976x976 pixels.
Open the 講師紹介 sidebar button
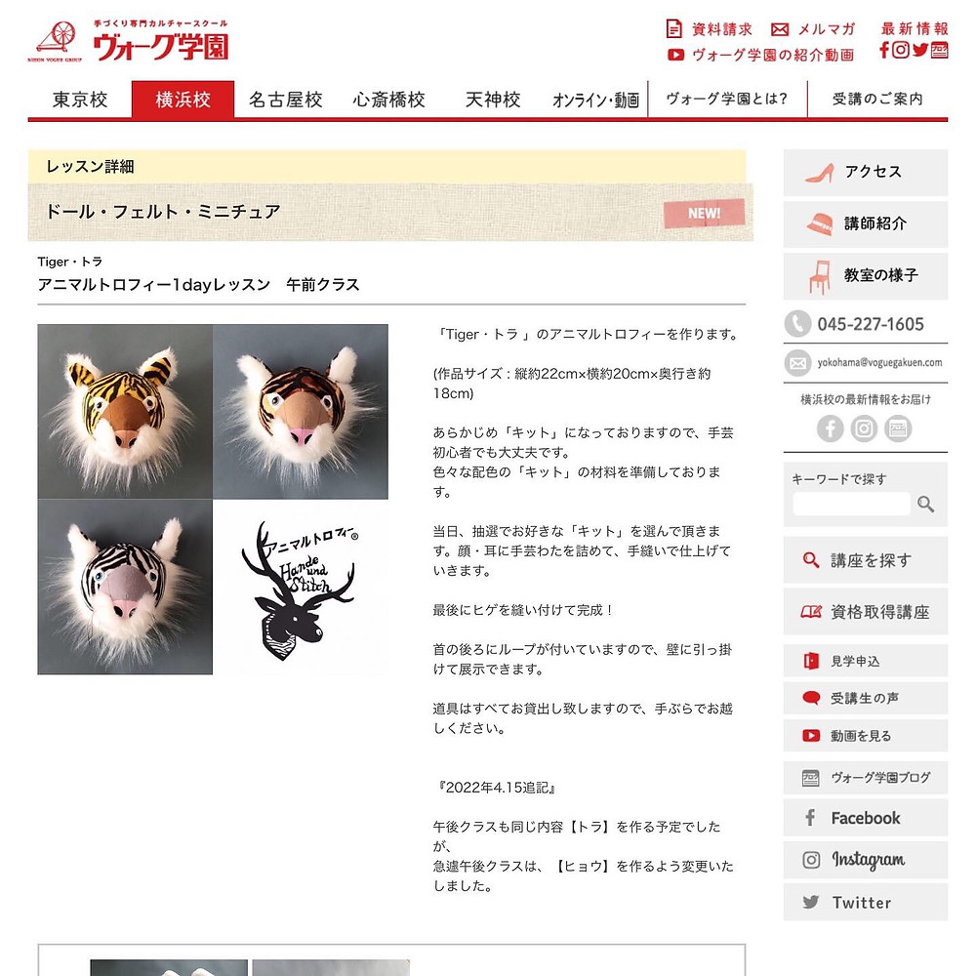coord(865,224)
